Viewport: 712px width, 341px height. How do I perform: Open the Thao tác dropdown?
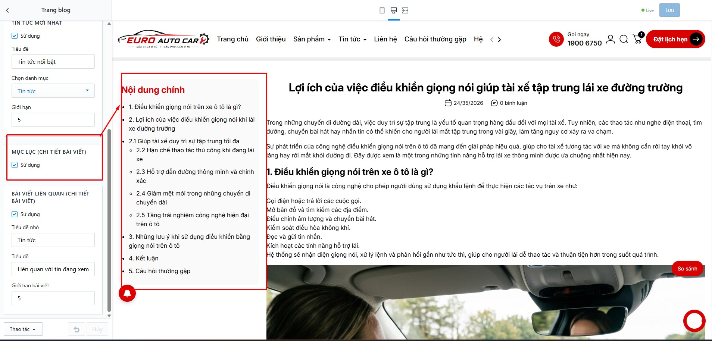point(23,329)
